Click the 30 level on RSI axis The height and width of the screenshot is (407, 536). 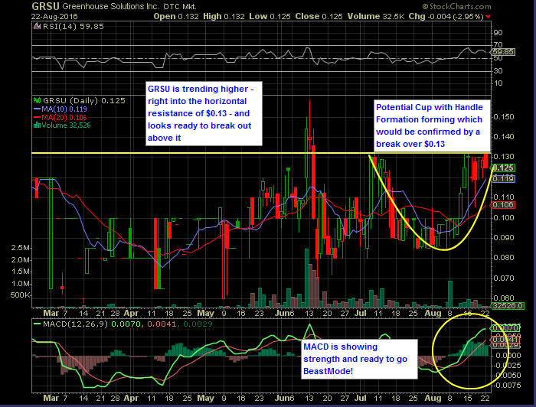coord(498,70)
